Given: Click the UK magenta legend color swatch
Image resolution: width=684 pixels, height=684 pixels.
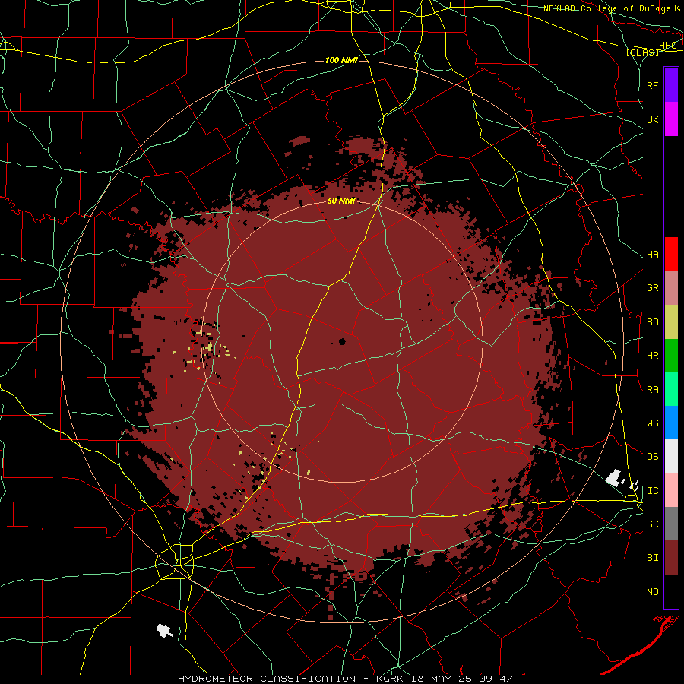Looking at the screenshot, I should click(x=671, y=119).
